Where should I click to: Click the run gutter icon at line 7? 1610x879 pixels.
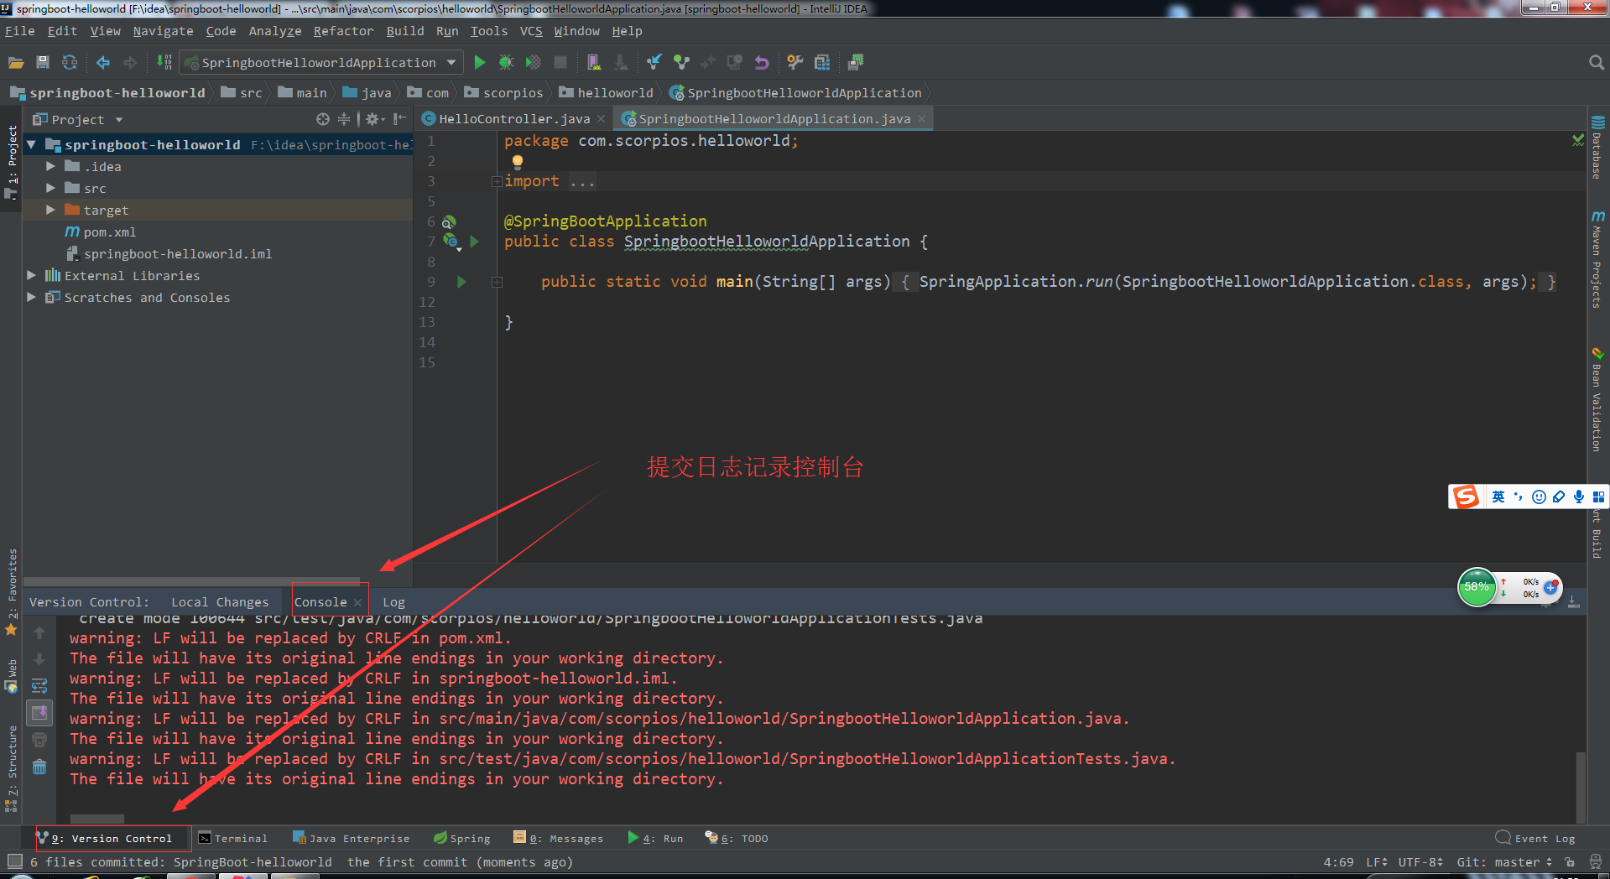(x=475, y=242)
